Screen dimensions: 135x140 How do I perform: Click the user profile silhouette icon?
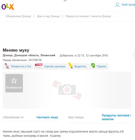[x=117, y=5]
